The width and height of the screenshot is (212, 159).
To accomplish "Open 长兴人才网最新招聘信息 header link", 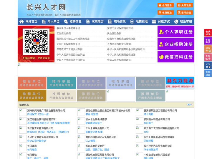I will pyautogui.click(x=39, y=15).
